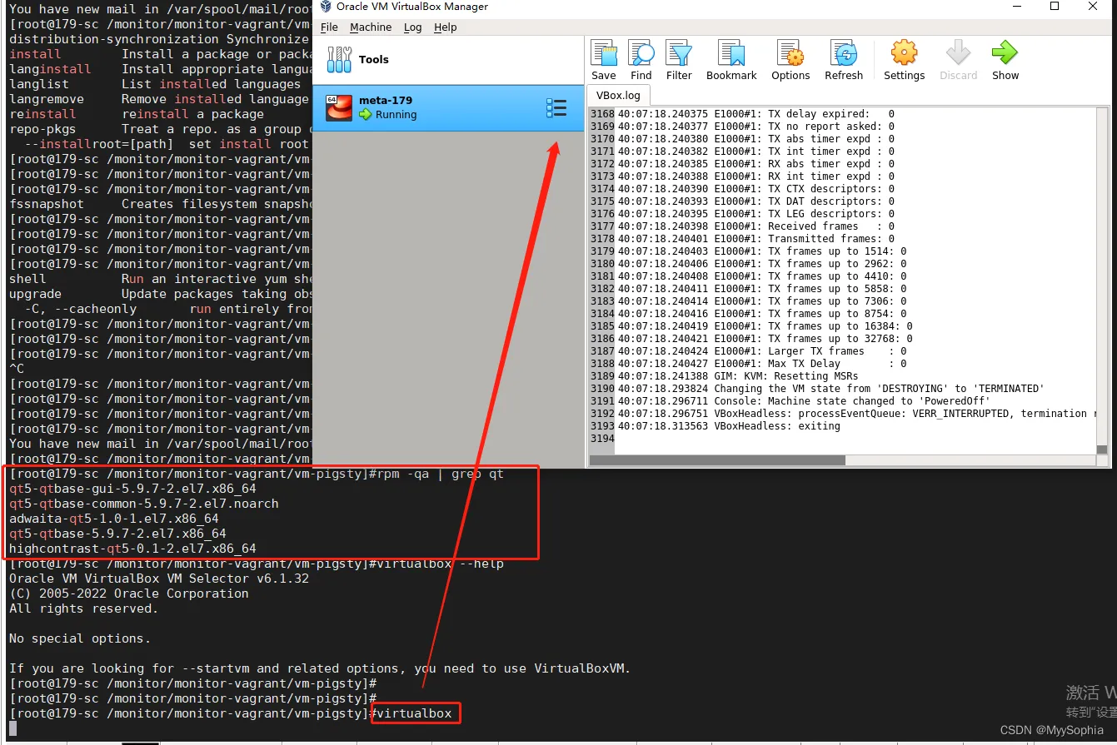Click log line 3177 'Received frames'
1117x745 pixels.
tap(756, 226)
